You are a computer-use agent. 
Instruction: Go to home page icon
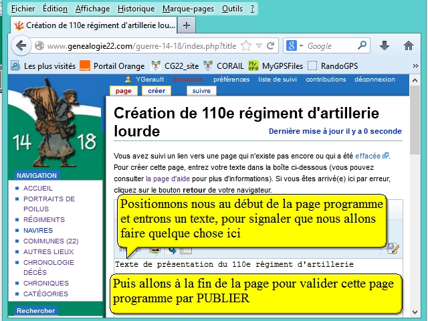click(409, 45)
